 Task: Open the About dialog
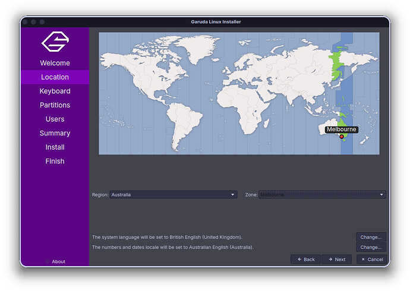(58, 261)
